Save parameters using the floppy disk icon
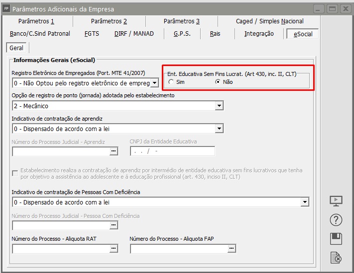354x273 pixels. (x=336, y=239)
